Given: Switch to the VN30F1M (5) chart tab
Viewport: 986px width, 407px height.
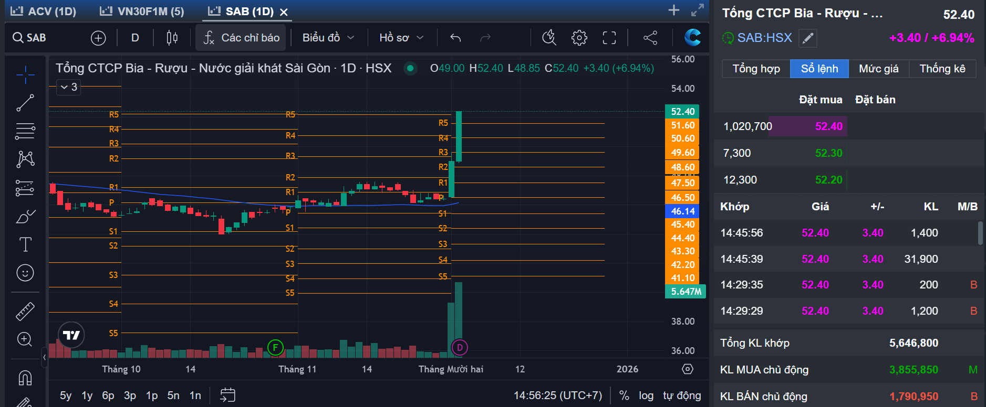Looking at the screenshot, I should point(142,12).
